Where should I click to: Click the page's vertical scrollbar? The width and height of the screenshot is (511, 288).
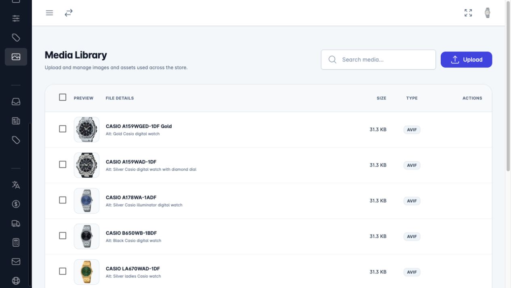point(508,86)
